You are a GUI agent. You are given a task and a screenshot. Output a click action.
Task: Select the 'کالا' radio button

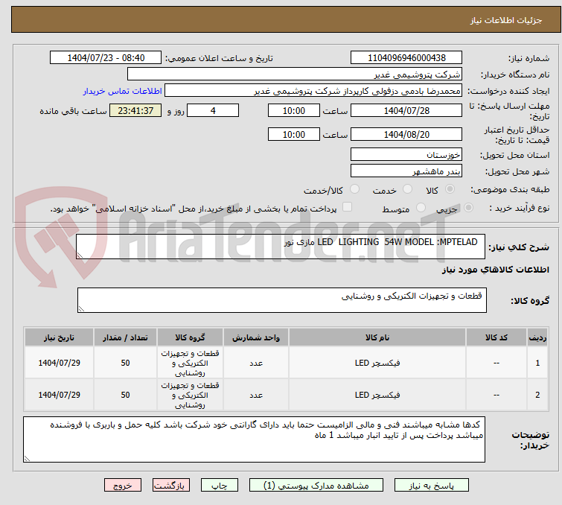click(x=450, y=189)
